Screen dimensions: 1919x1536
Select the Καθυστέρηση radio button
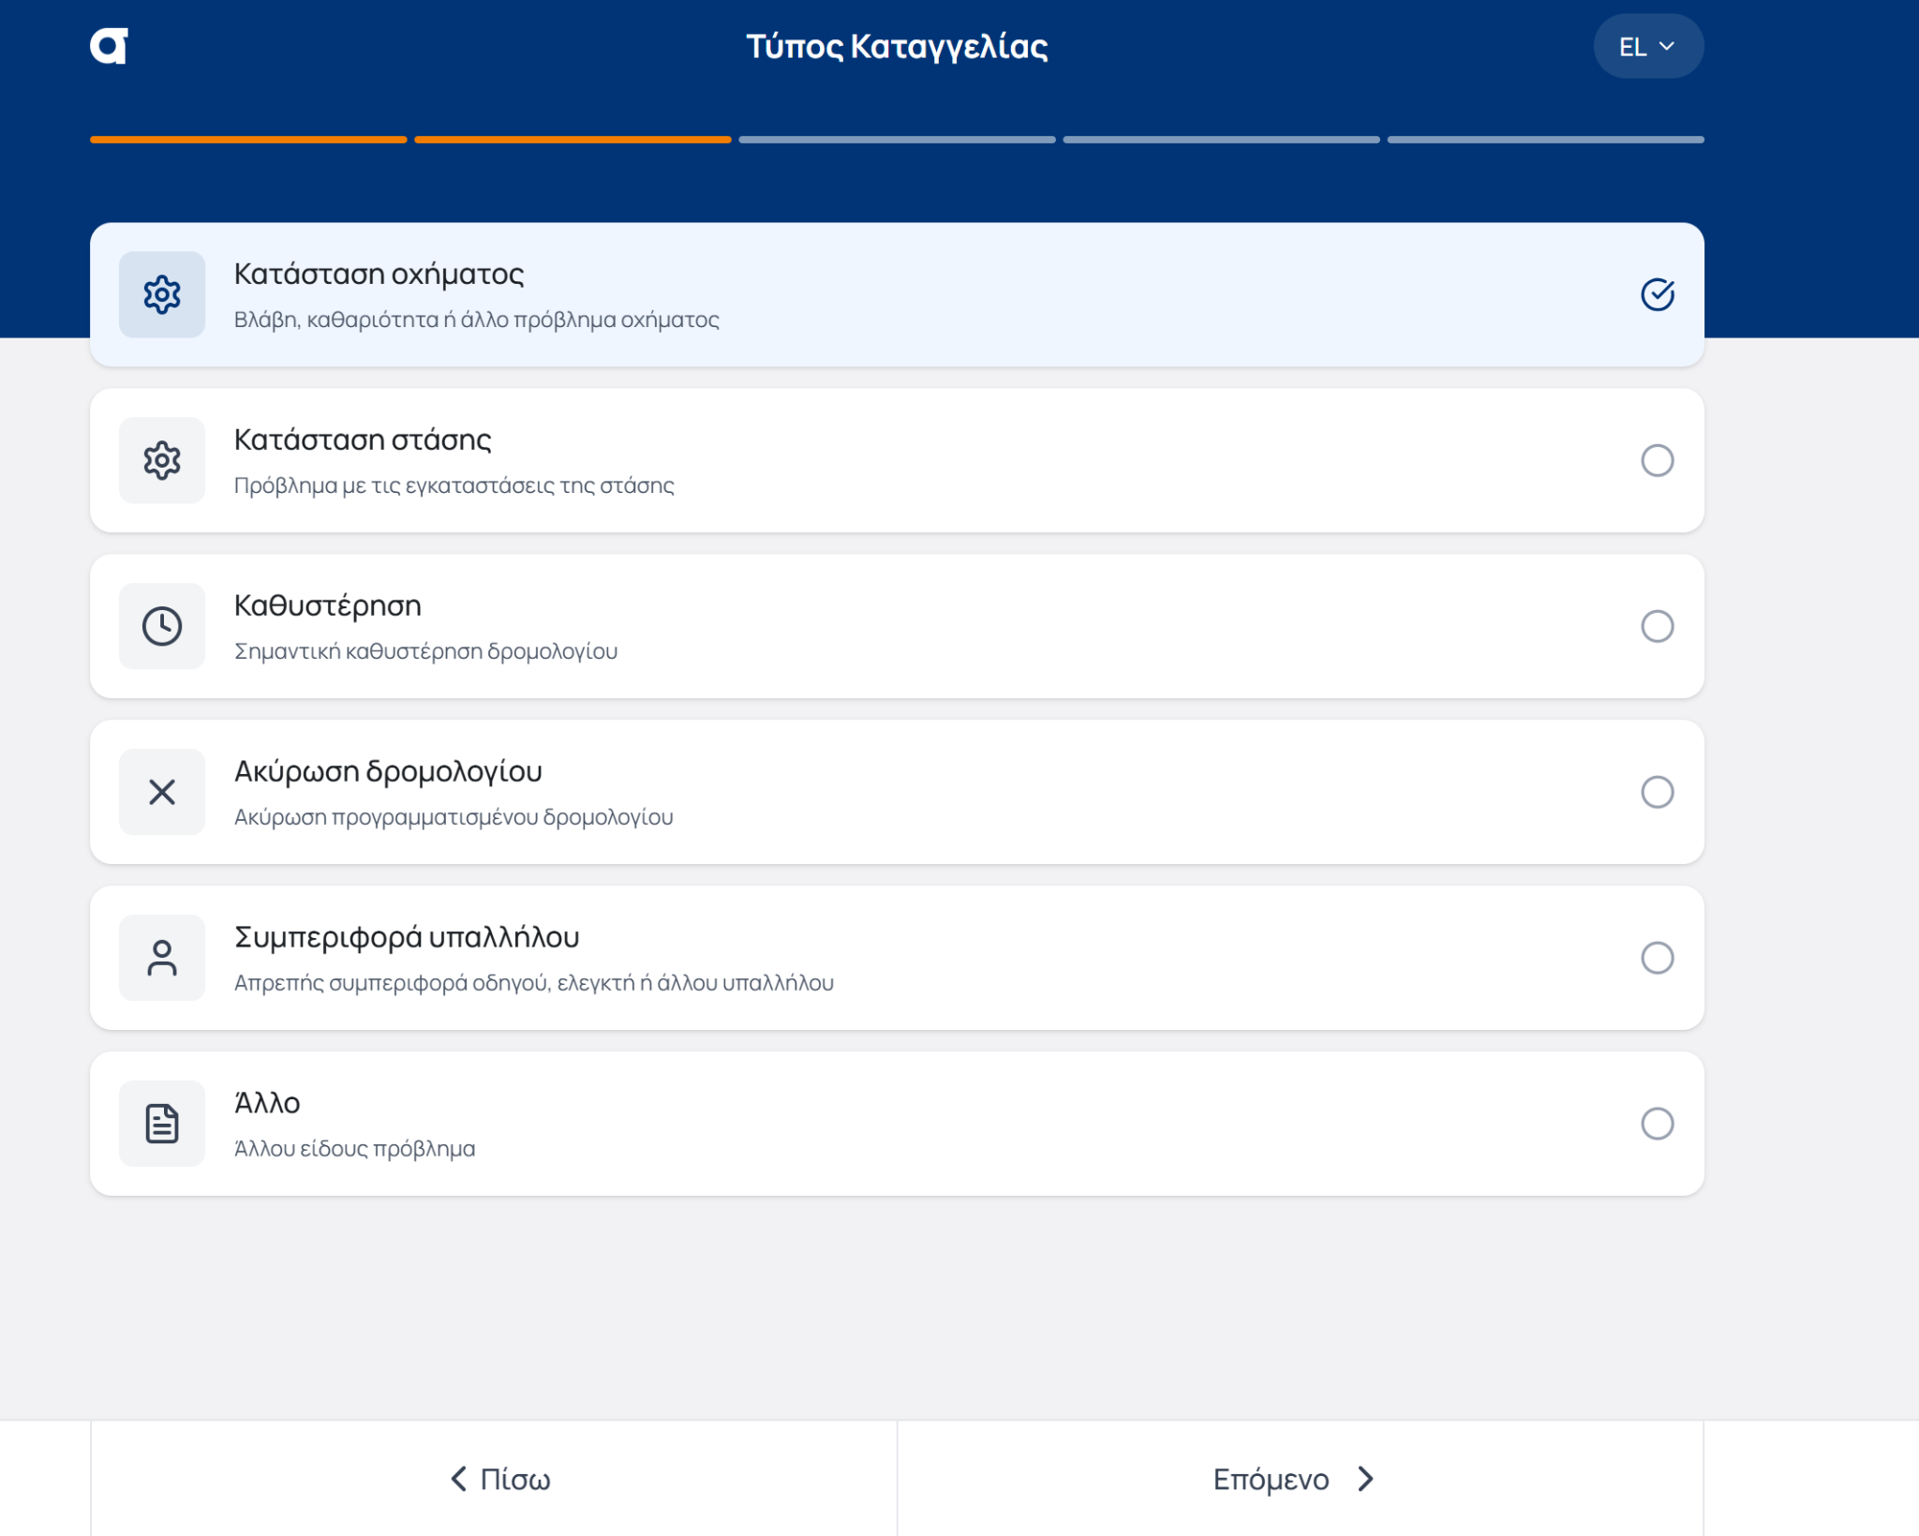click(1657, 626)
